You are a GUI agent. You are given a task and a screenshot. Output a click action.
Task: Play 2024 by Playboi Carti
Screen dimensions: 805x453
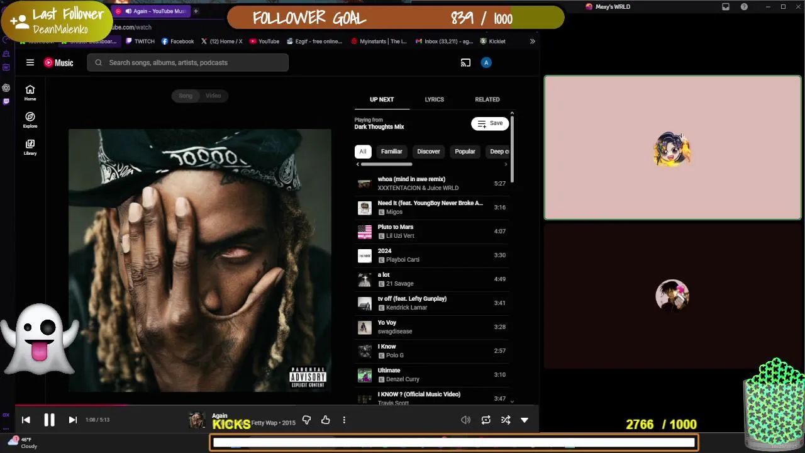(431, 255)
